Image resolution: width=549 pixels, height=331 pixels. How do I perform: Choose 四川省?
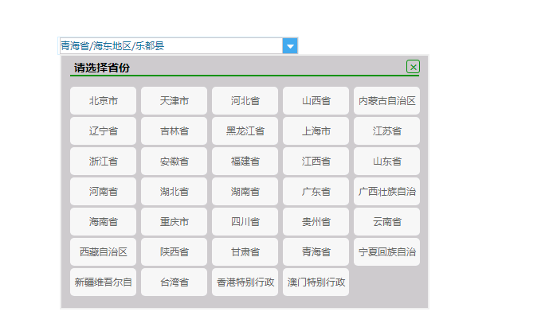pyautogui.click(x=245, y=222)
